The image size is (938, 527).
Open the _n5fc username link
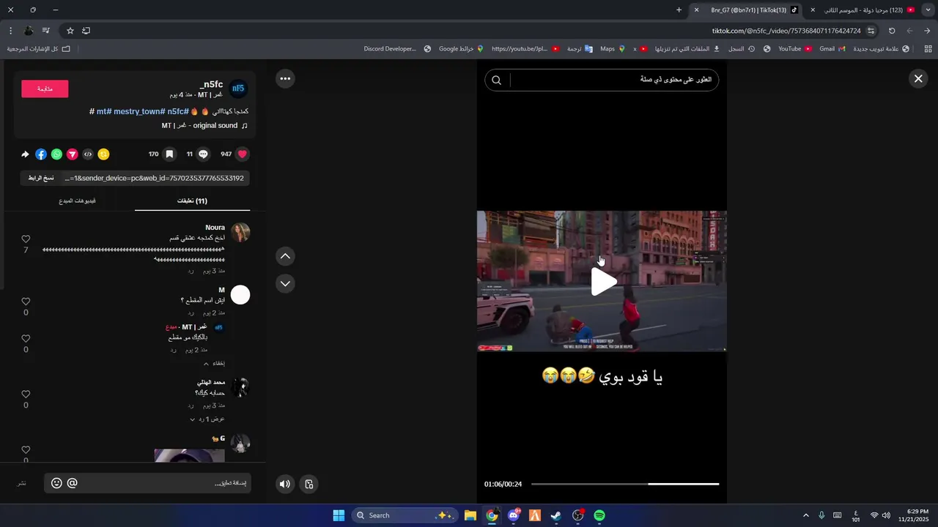211,85
